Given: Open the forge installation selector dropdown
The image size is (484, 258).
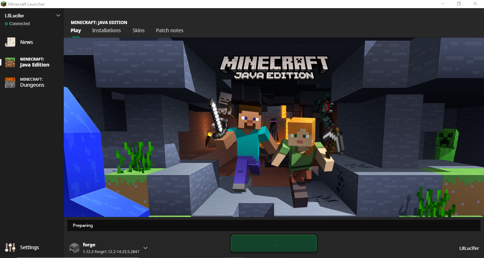Looking at the screenshot, I should tap(145, 248).
